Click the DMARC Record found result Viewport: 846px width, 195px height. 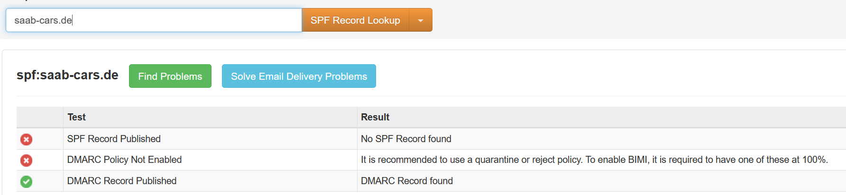tap(407, 181)
